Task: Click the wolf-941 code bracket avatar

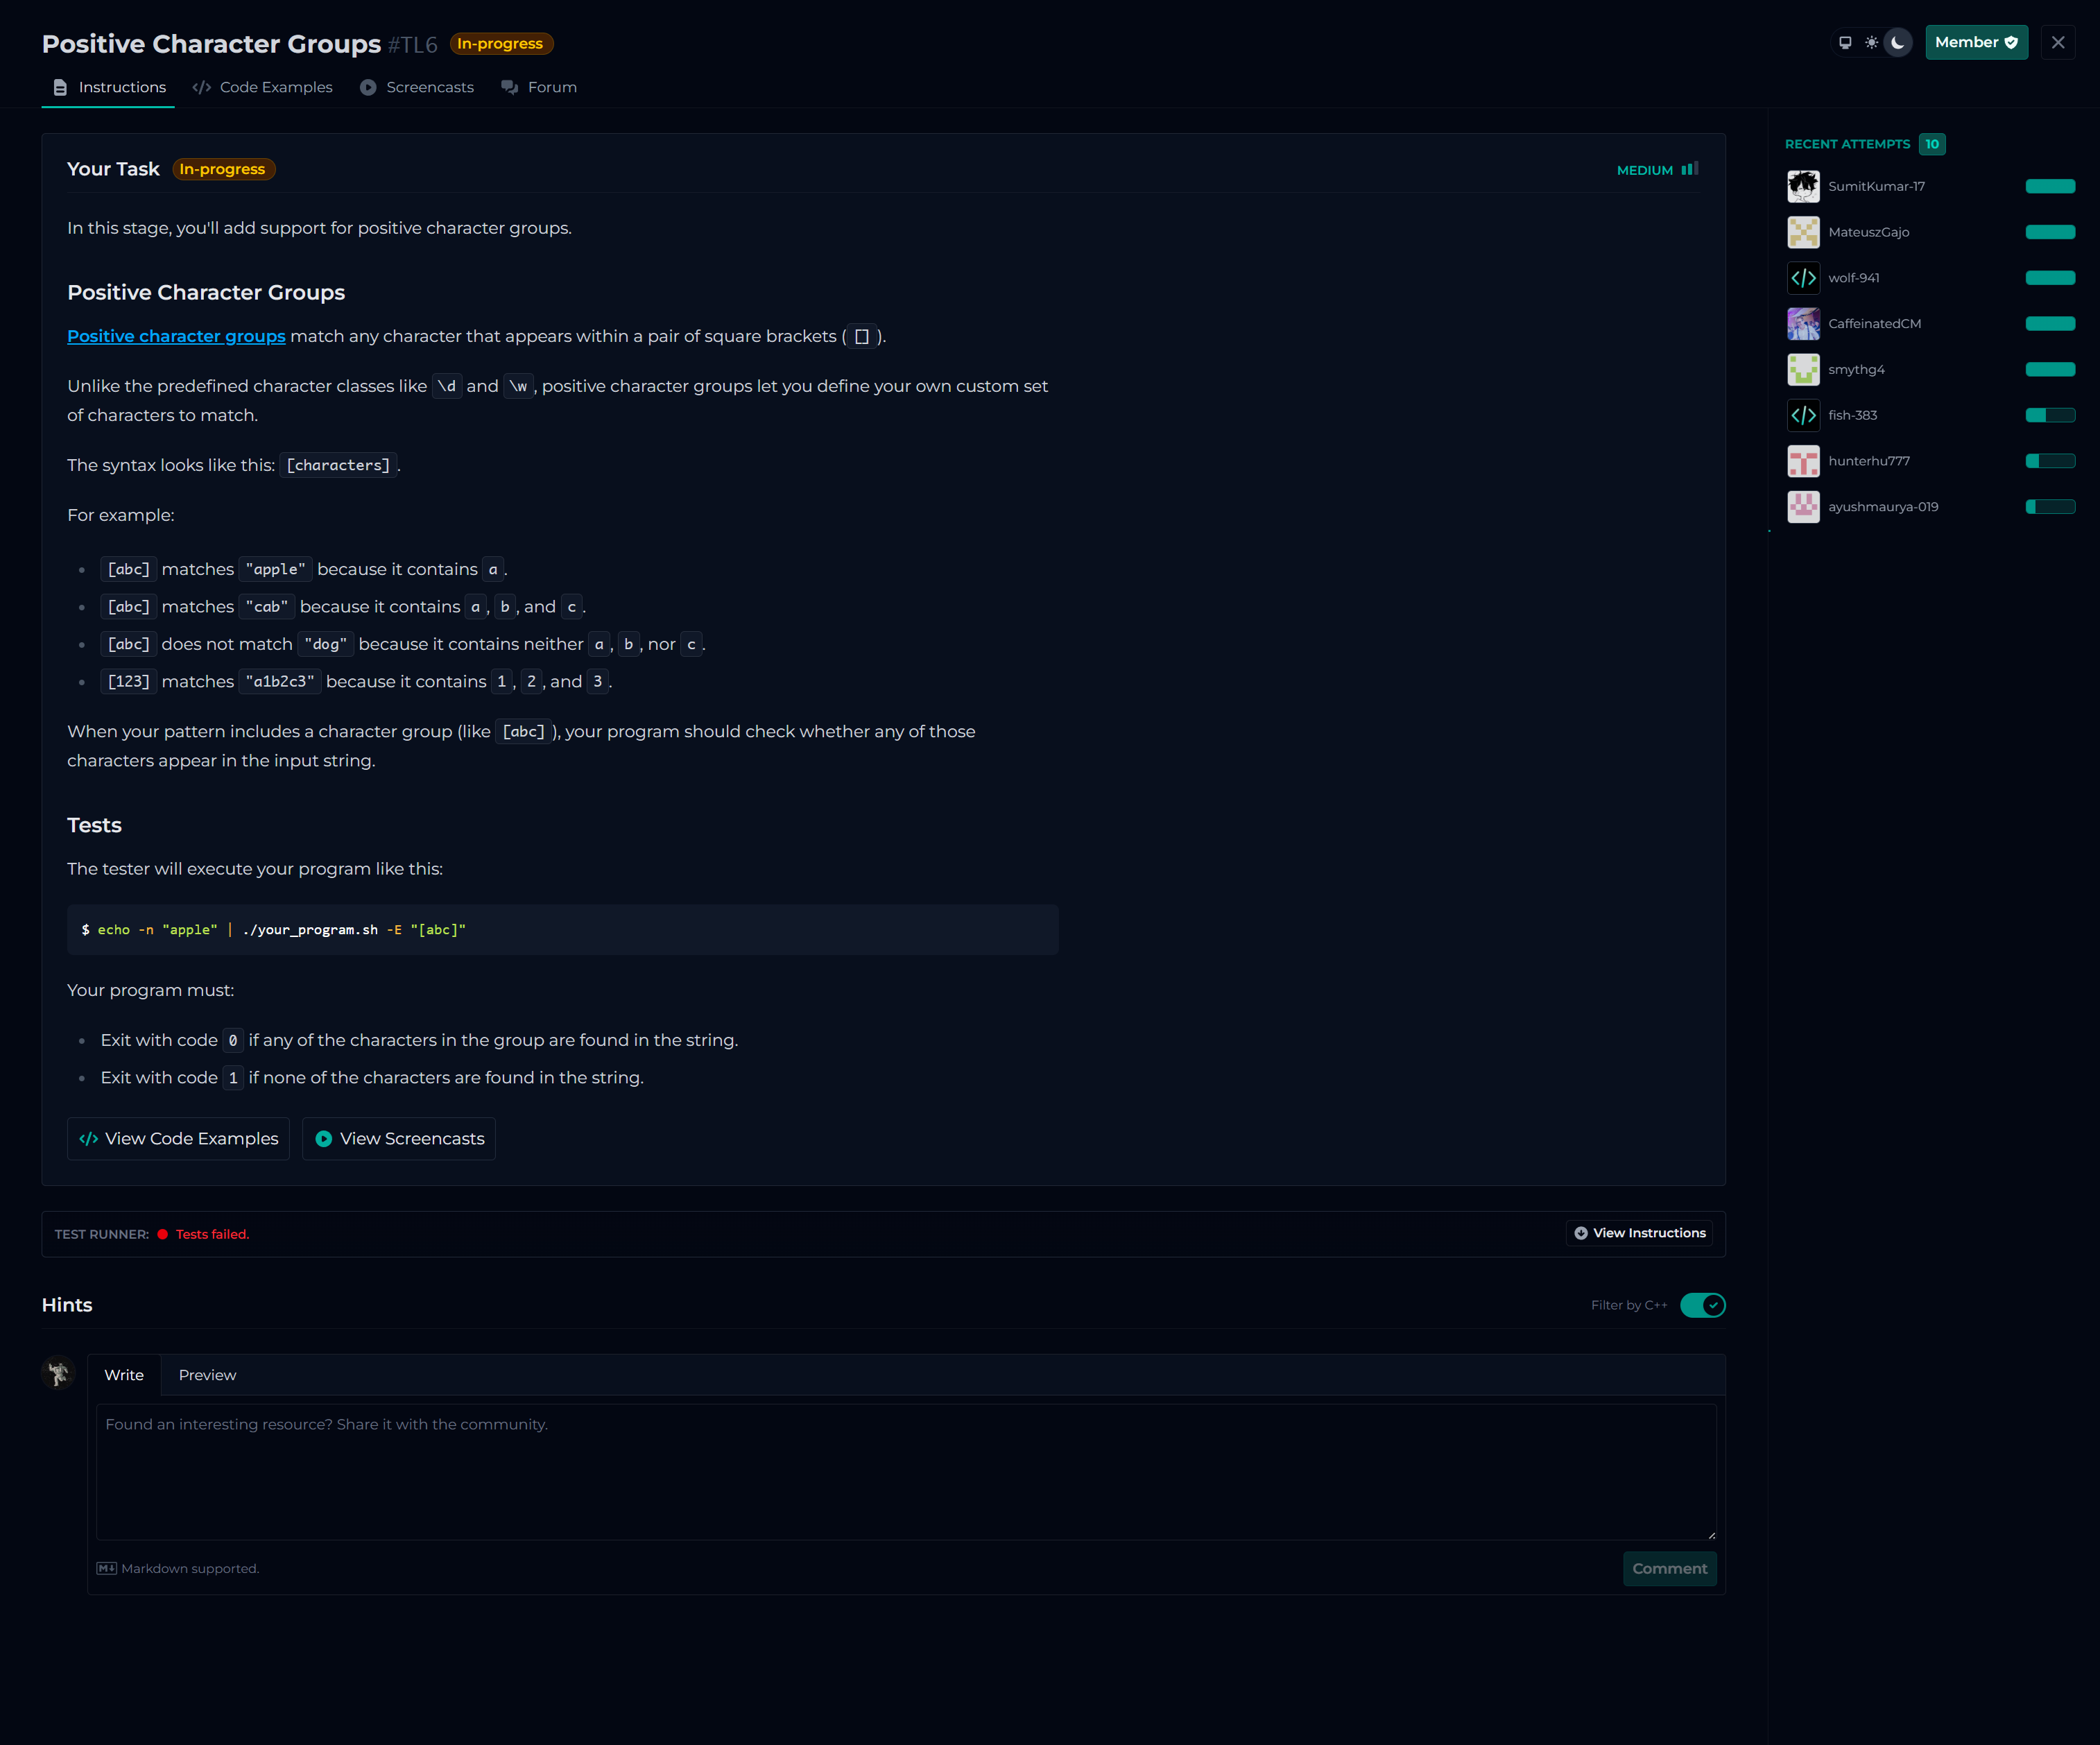Action: pos(1803,278)
